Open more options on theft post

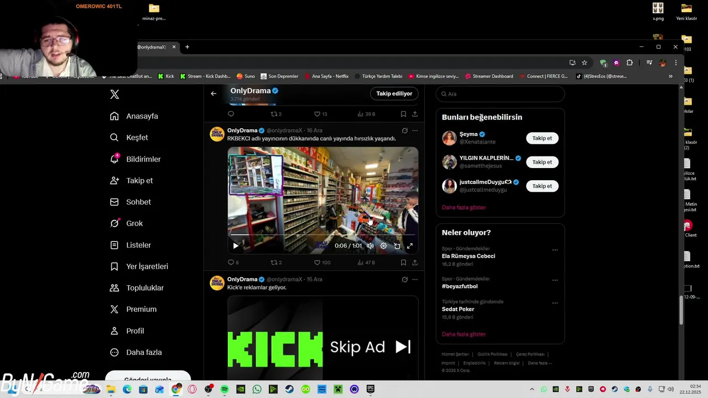click(x=415, y=130)
